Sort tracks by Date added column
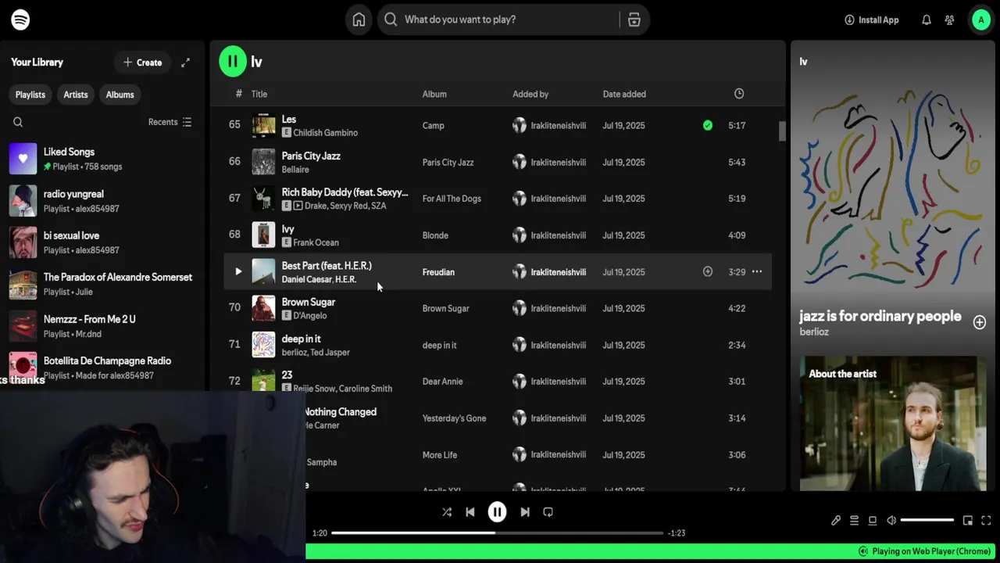Screen dimensions: 1000x563 [x=624, y=94]
